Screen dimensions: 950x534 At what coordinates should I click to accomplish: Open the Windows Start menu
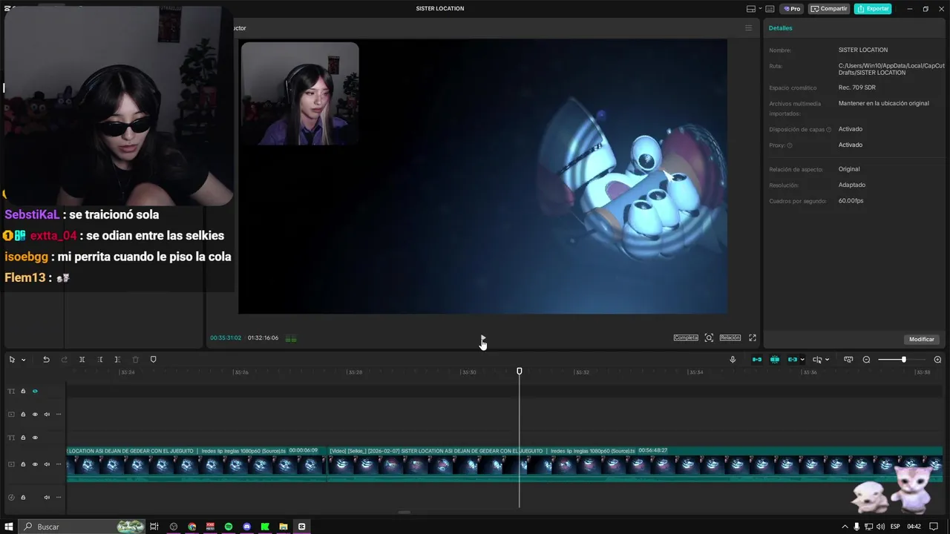[10, 527]
